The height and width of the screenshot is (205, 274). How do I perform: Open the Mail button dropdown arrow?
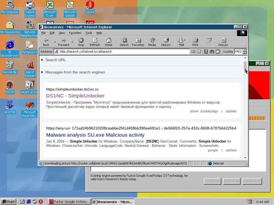click(x=185, y=40)
